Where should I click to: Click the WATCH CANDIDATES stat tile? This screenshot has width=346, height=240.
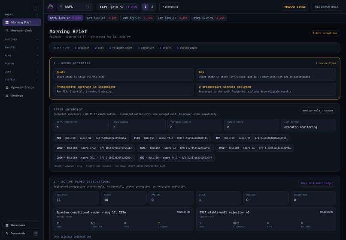(81, 125)
